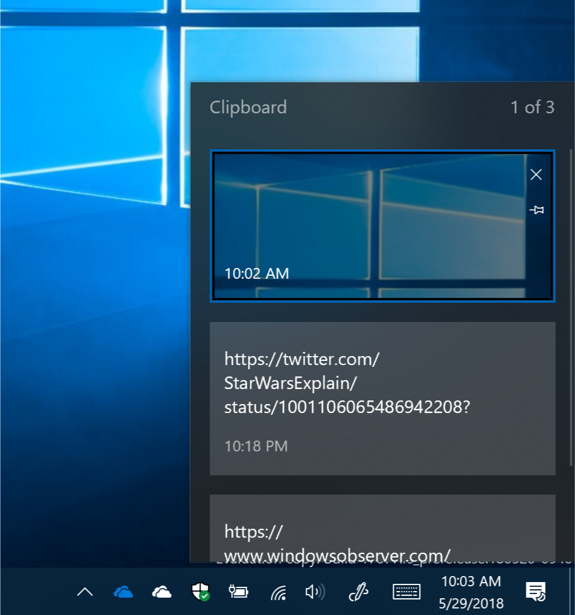
Task: Open the Action Center notification icon
Action: [x=535, y=592]
